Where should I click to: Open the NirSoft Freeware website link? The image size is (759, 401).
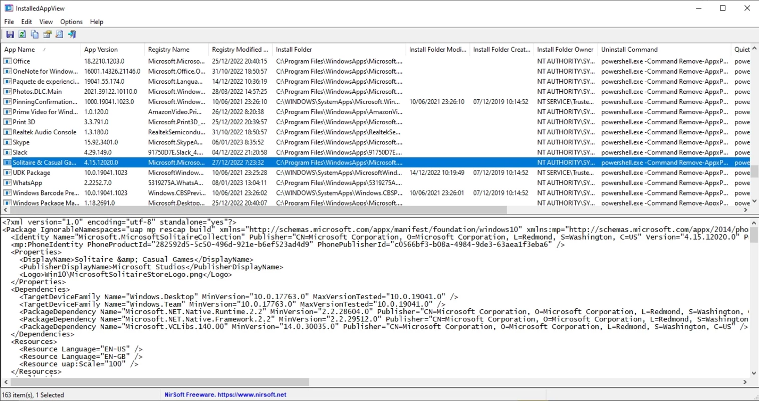[225, 395]
